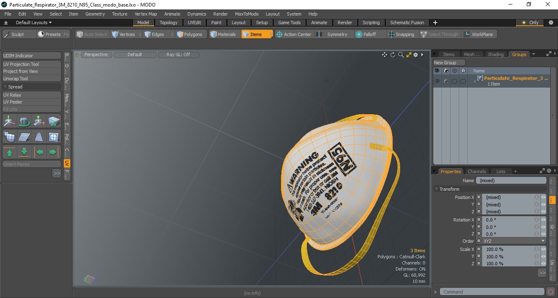
Task: Click the record circle beside Command field
Action: point(551,292)
